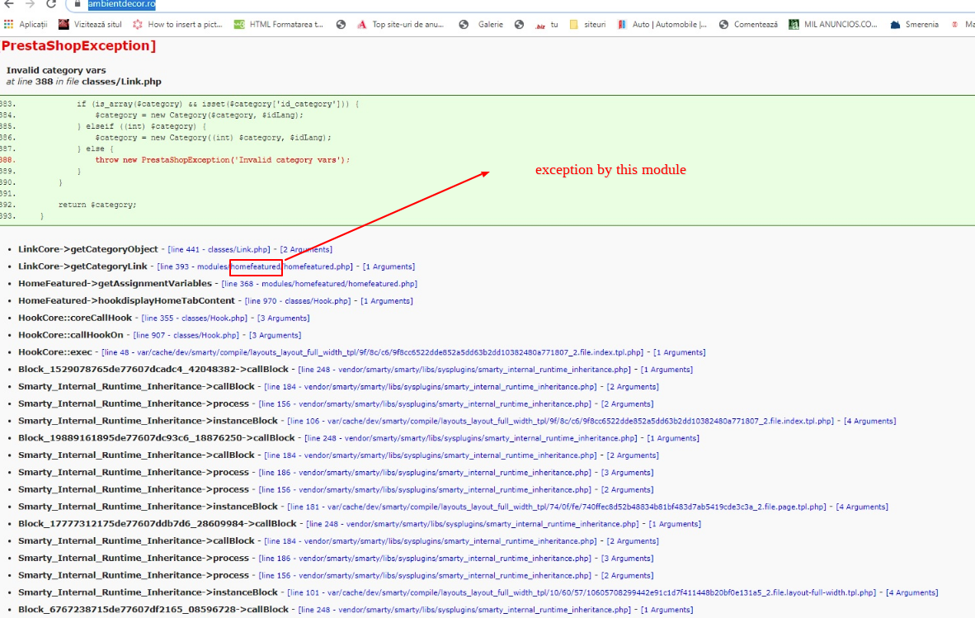
Task: Expand arguments for HookCore::exec
Action: click(680, 352)
